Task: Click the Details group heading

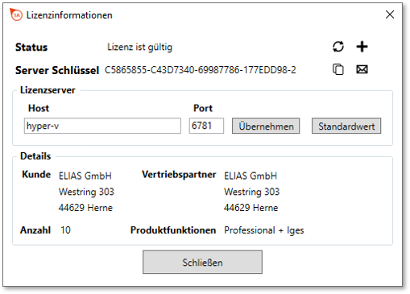Action: tap(35, 156)
